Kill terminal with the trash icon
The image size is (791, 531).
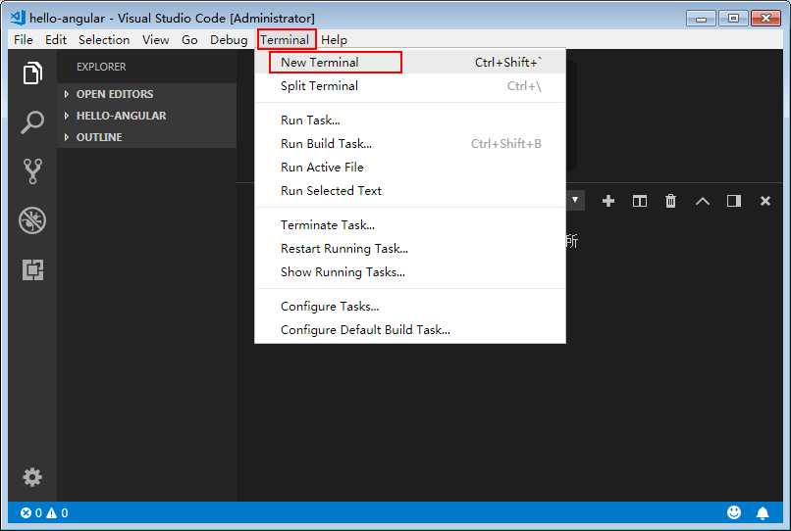click(670, 201)
